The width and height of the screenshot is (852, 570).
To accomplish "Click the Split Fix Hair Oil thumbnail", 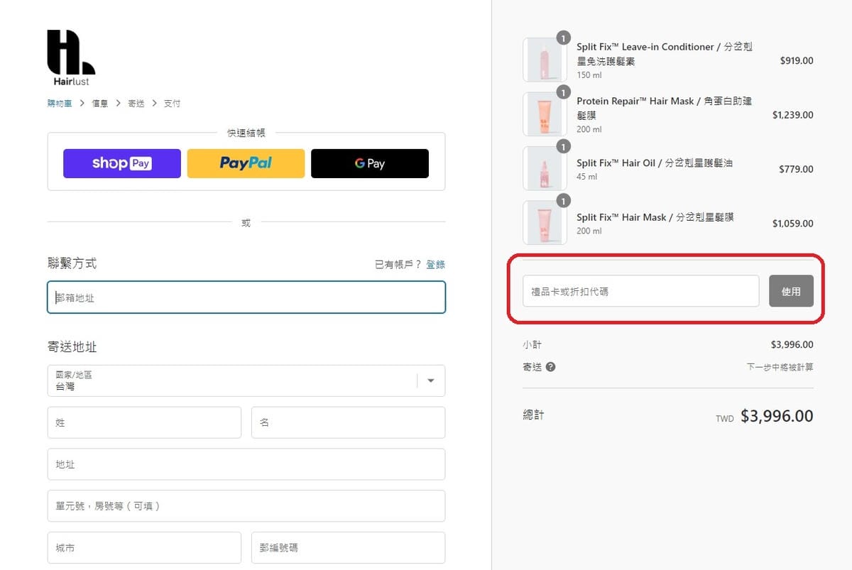I will tap(545, 169).
